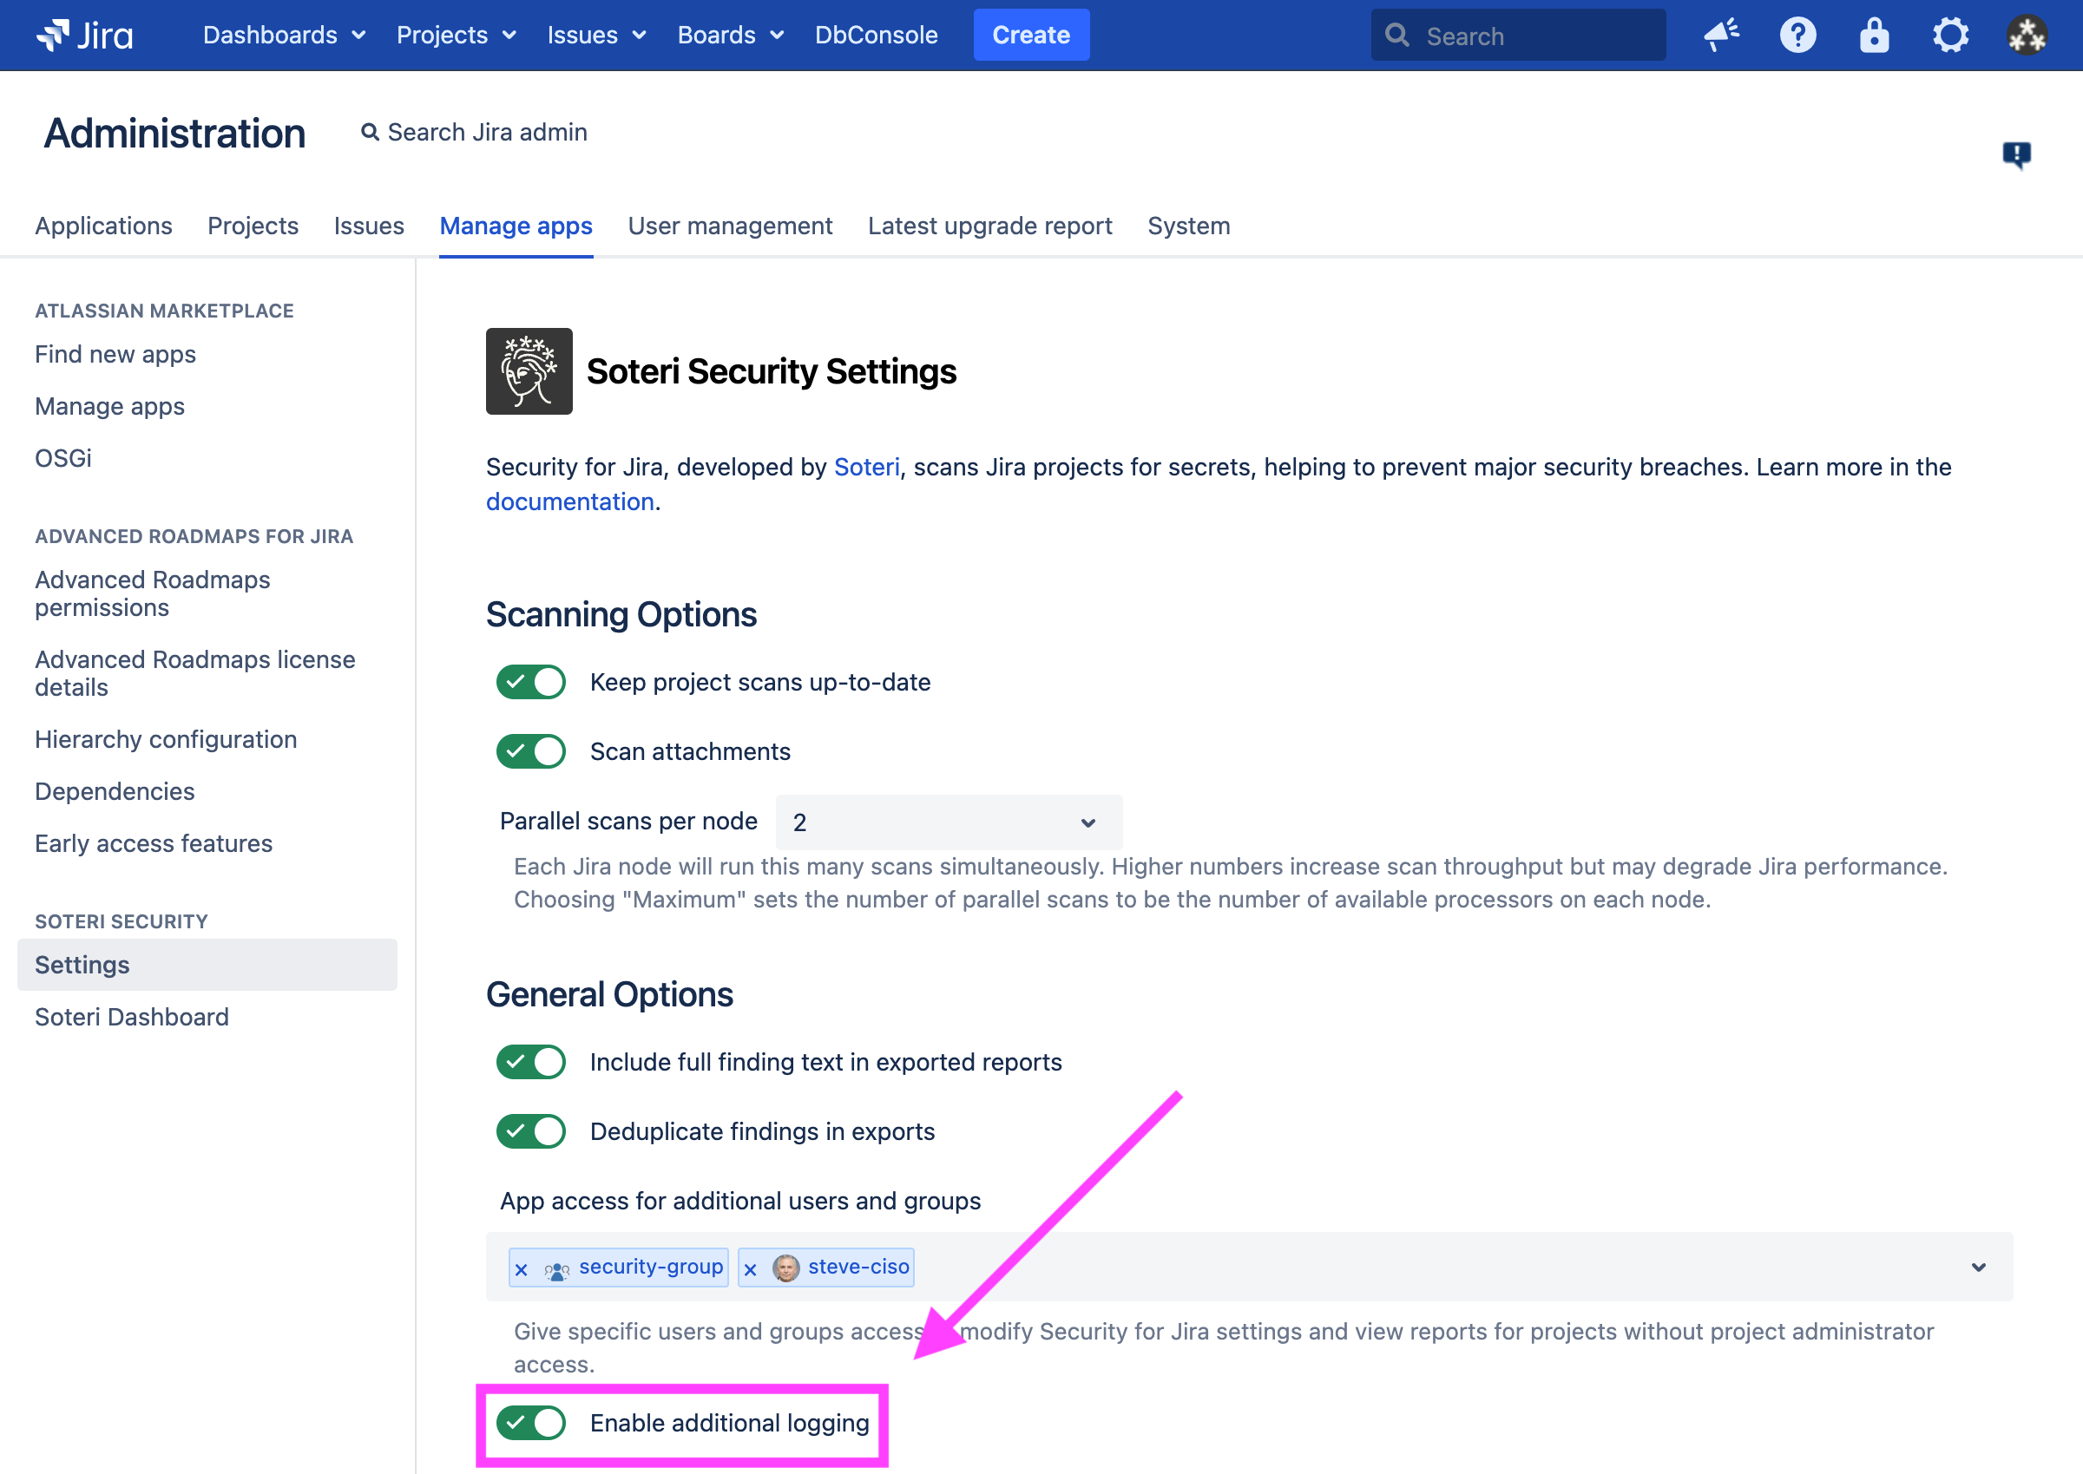The image size is (2083, 1474).
Task: Open the settings gear icon
Action: tap(1950, 35)
